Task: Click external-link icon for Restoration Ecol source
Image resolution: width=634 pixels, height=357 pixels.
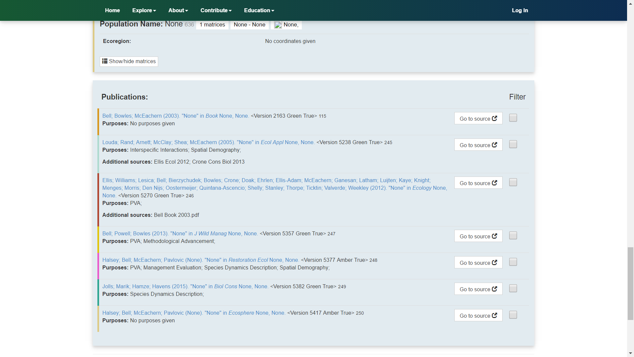Action: click(494, 262)
